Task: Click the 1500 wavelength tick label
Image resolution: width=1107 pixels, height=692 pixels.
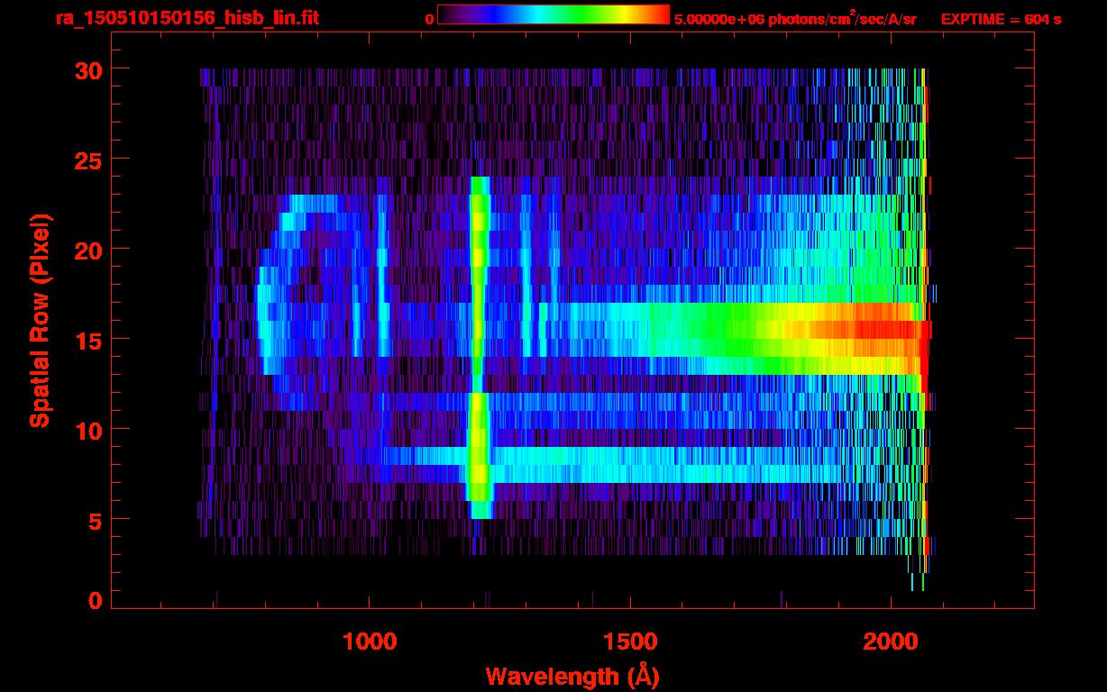Action: [629, 642]
